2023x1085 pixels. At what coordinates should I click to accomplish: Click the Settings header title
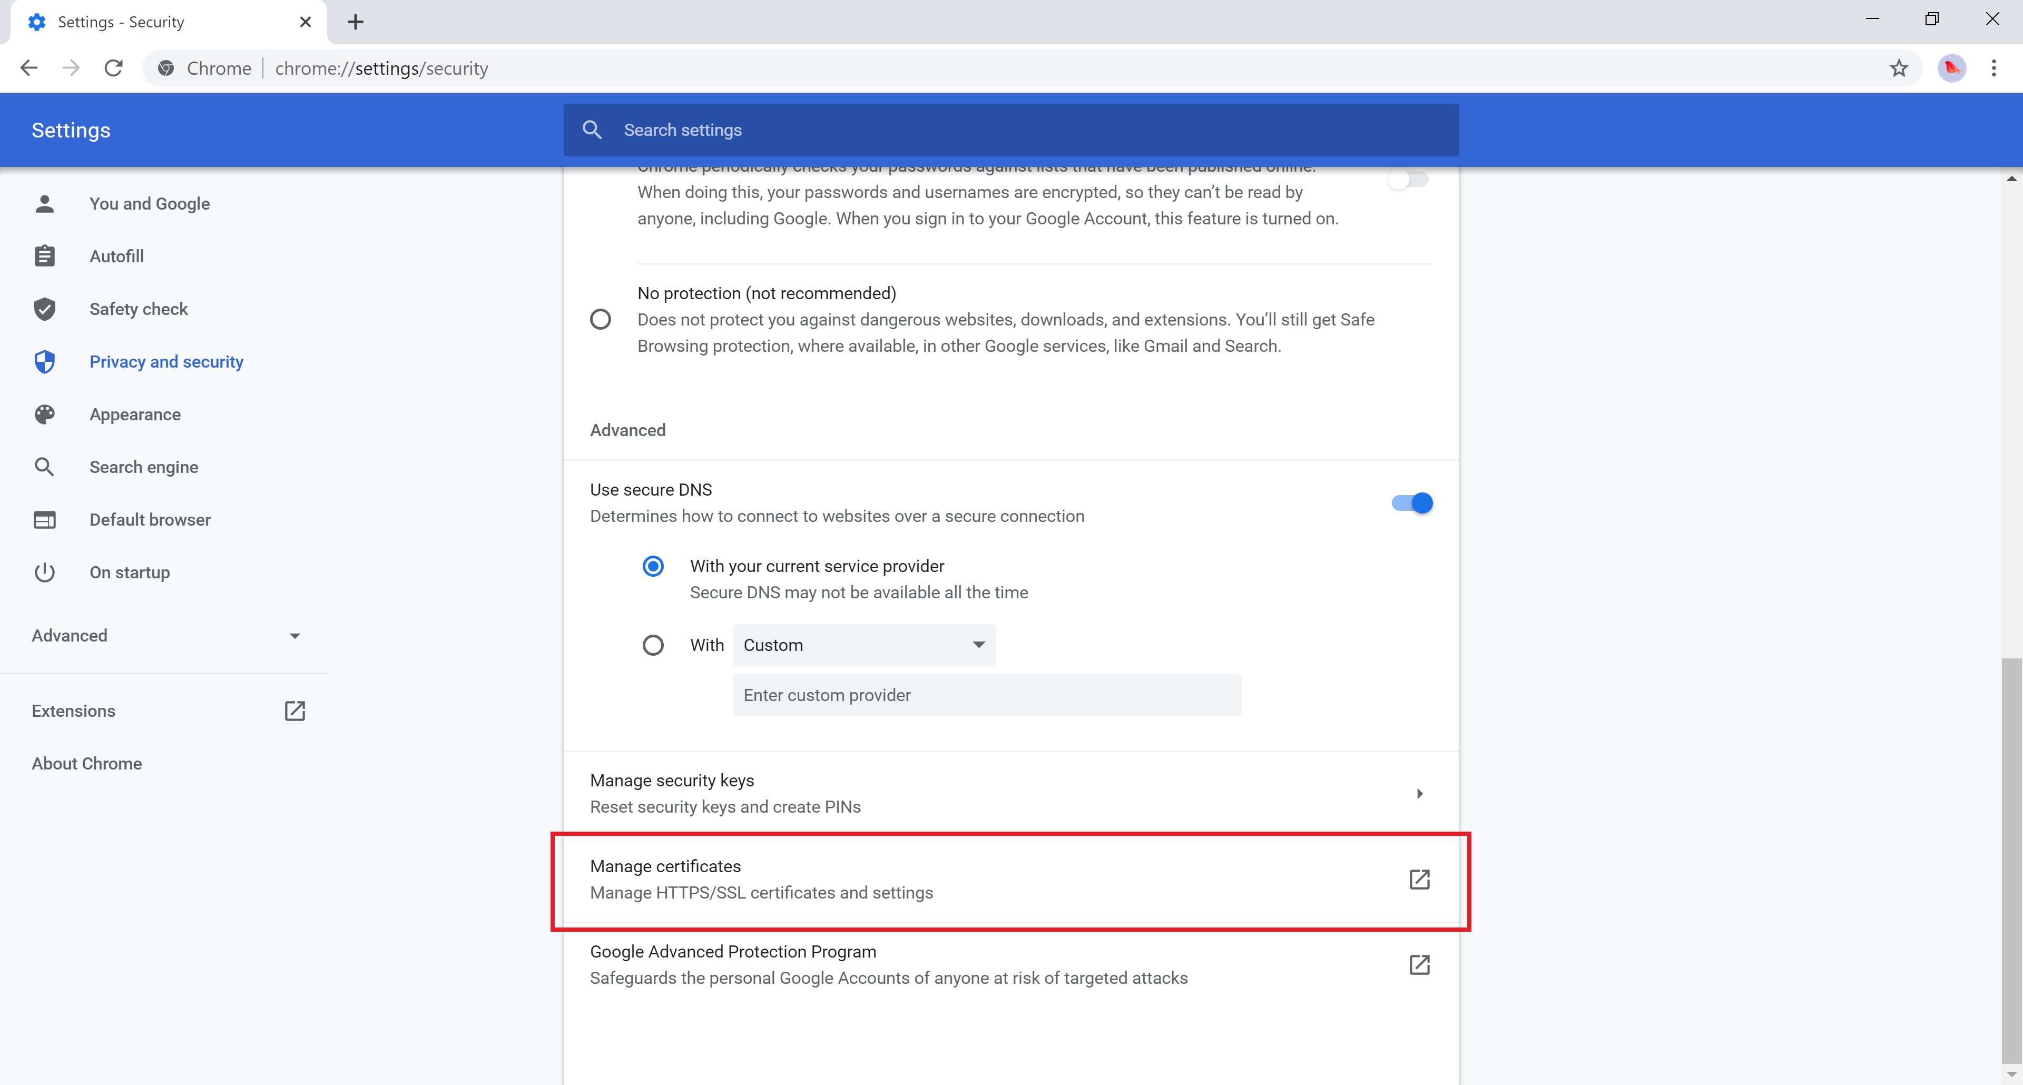[71, 130]
